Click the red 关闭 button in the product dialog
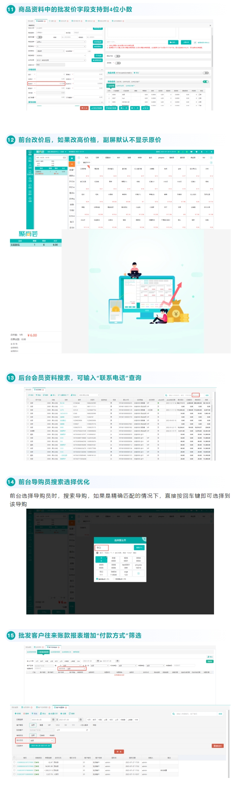The width and height of the screenshot is (236, 795). pyautogui.click(x=85, y=108)
